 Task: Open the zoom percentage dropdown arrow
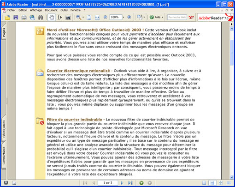point(123,17)
